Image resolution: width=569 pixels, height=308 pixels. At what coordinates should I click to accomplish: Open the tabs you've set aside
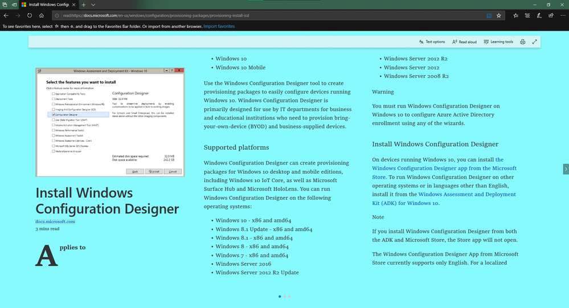[x=5, y=5]
